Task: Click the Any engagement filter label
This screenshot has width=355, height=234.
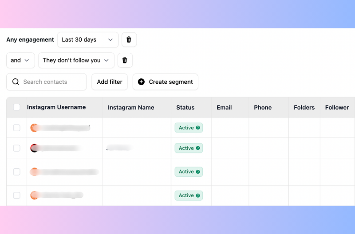Action: coord(30,40)
